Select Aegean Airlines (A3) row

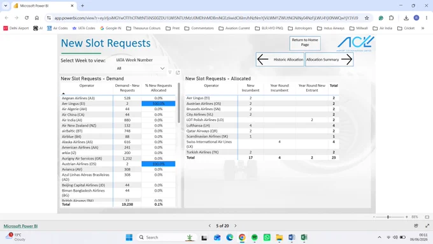(x=118, y=98)
